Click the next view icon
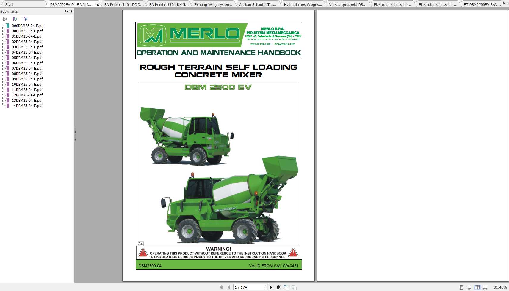Viewport: 509px width, 291px height. (294, 287)
